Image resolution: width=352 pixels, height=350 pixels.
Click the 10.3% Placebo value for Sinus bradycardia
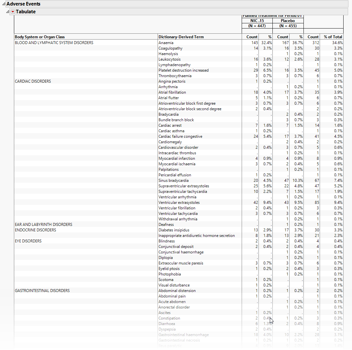tap(298, 181)
